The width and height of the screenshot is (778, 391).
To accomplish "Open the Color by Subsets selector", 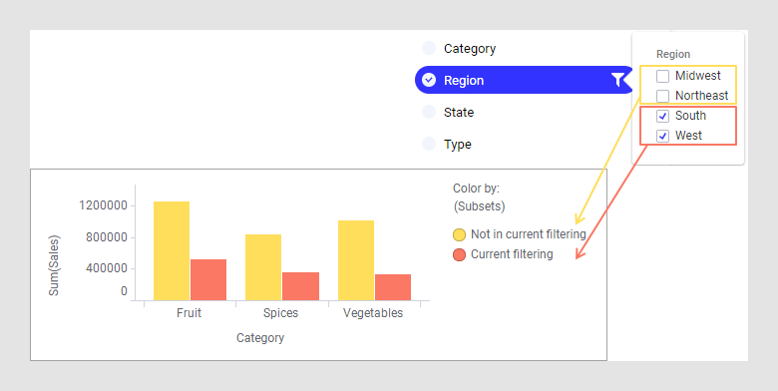I will [479, 205].
